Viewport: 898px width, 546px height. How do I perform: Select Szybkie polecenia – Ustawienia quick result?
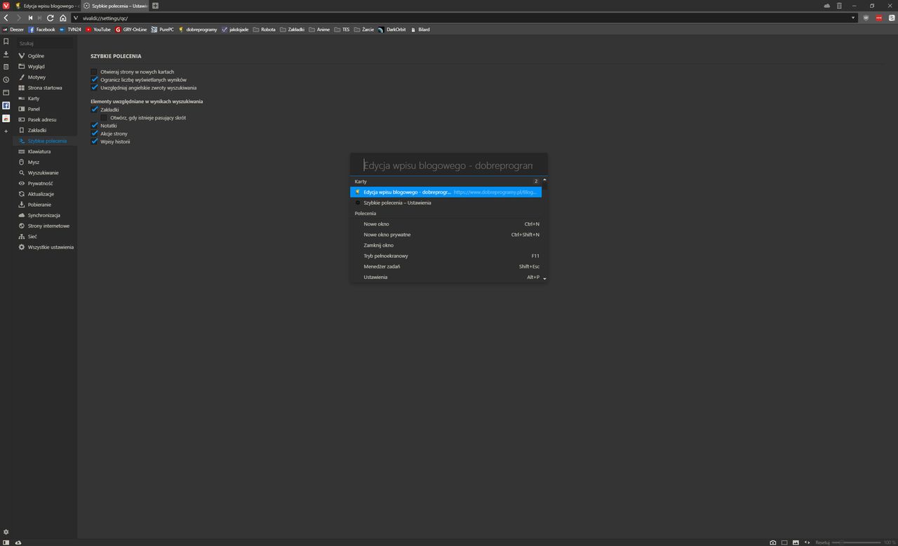[x=445, y=203]
